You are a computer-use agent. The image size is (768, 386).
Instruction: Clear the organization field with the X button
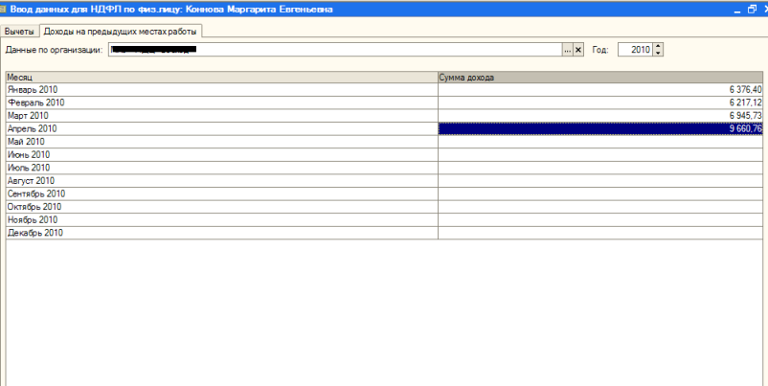click(578, 50)
